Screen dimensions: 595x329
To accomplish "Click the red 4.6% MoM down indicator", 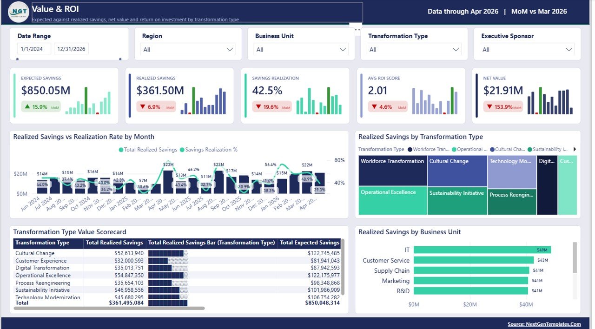I will [x=388, y=107].
